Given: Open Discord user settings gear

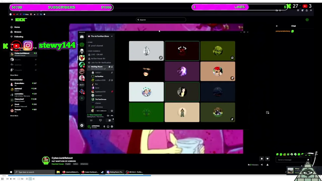Looking at the screenshot, I should click(112, 126).
